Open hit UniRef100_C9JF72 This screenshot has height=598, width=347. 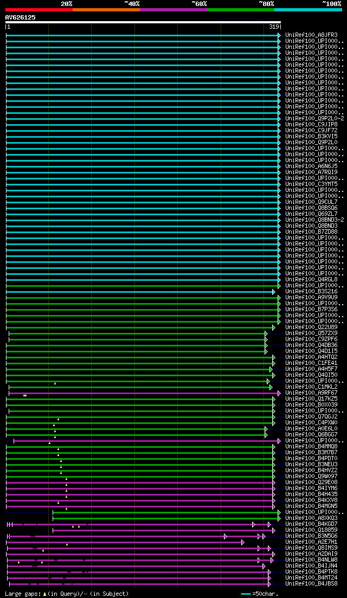pyautogui.click(x=311, y=131)
